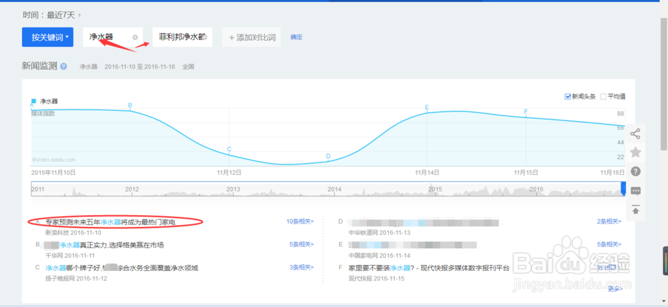The height and width of the screenshot is (307, 668).
Task: Open the 3条相关 link
Action: pos(301,268)
